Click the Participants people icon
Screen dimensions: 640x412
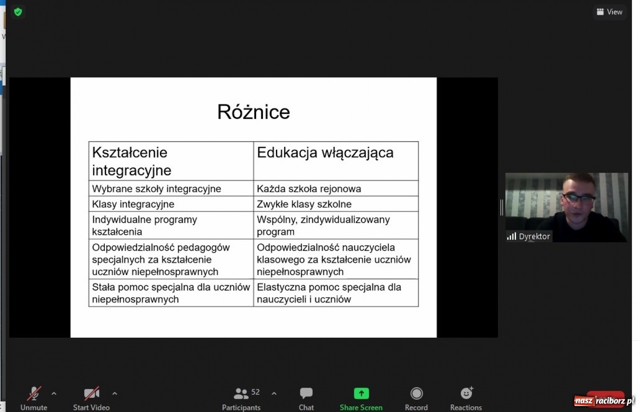(240, 393)
